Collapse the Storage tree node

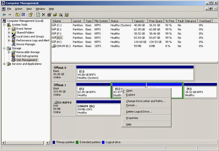[x=4, y=48]
